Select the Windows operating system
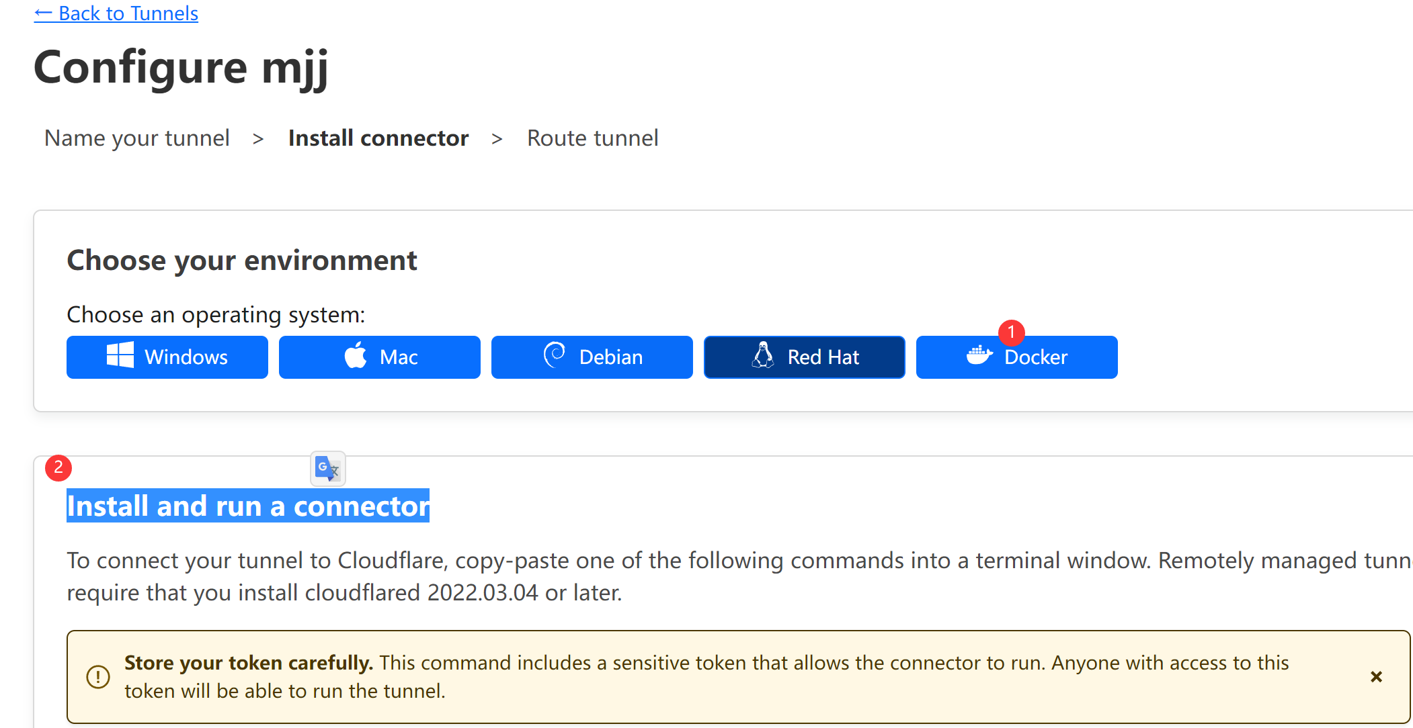The width and height of the screenshot is (1413, 728). (167, 357)
